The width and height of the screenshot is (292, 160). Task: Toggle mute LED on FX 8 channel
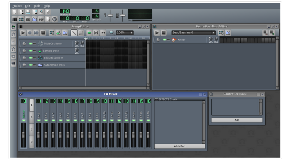click(90, 120)
